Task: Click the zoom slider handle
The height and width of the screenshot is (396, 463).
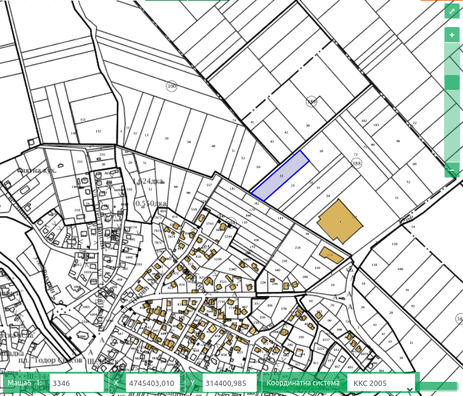Action: [451, 82]
